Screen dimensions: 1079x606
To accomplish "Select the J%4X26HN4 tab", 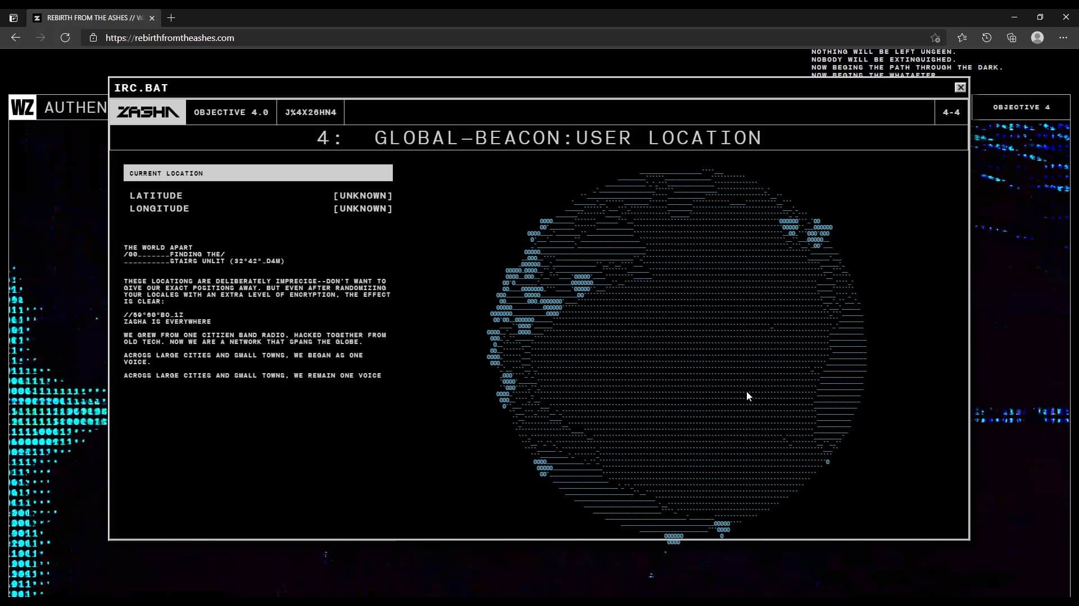I will click(x=310, y=112).
